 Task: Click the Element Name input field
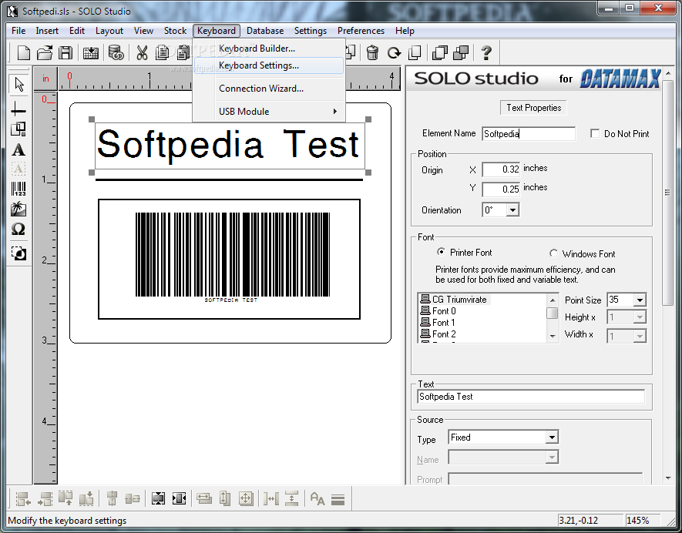pyautogui.click(x=529, y=134)
